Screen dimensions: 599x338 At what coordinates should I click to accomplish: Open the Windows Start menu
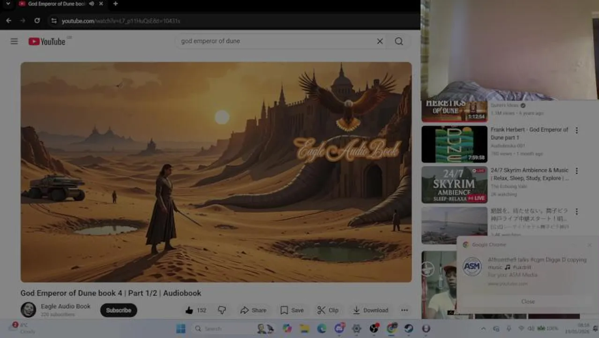180,329
